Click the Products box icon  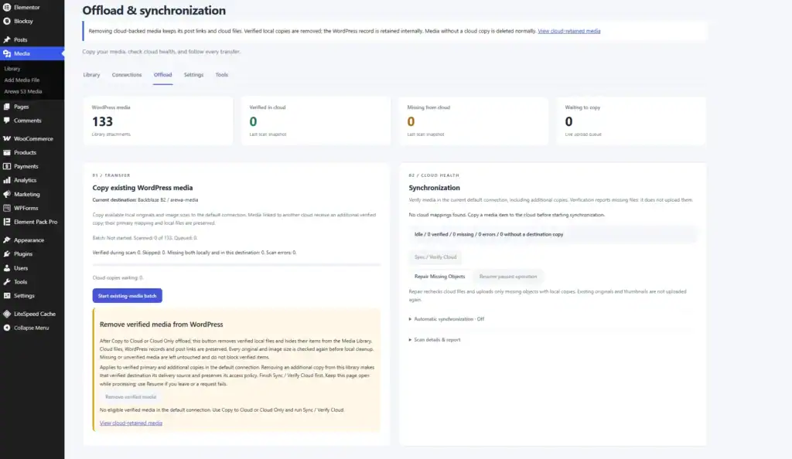pyautogui.click(x=6, y=152)
